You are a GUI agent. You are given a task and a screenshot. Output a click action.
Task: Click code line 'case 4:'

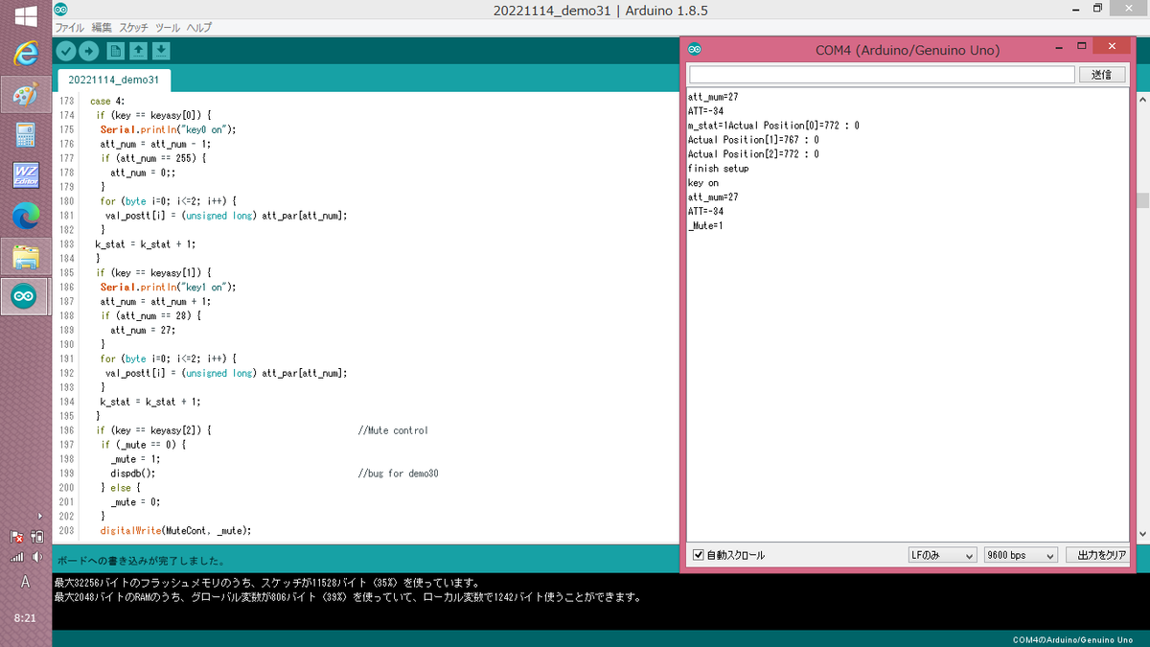point(107,101)
